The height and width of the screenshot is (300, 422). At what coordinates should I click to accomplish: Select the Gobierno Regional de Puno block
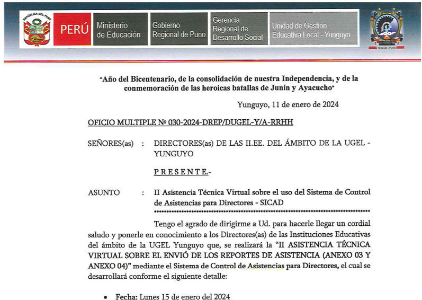178,30
